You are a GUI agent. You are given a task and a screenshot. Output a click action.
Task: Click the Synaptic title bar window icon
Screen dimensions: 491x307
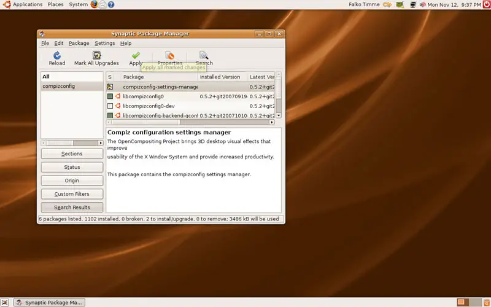tap(42, 34)
